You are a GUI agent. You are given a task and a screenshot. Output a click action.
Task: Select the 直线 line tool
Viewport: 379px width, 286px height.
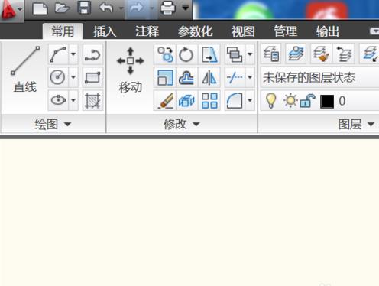point(25,70)
